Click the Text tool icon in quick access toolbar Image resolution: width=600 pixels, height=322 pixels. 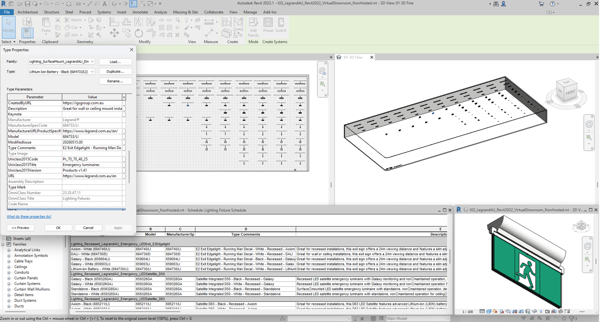coord(105,4)
